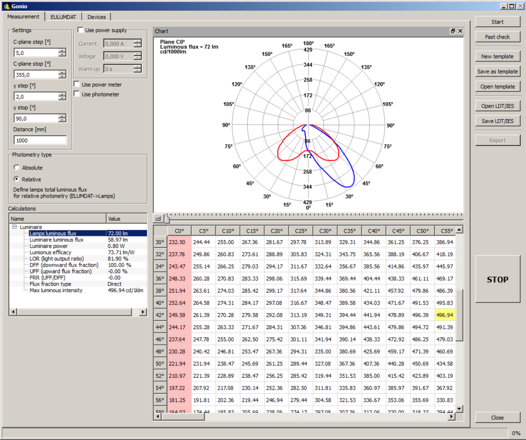Click the Open LDT/IES button

(497, 106)
